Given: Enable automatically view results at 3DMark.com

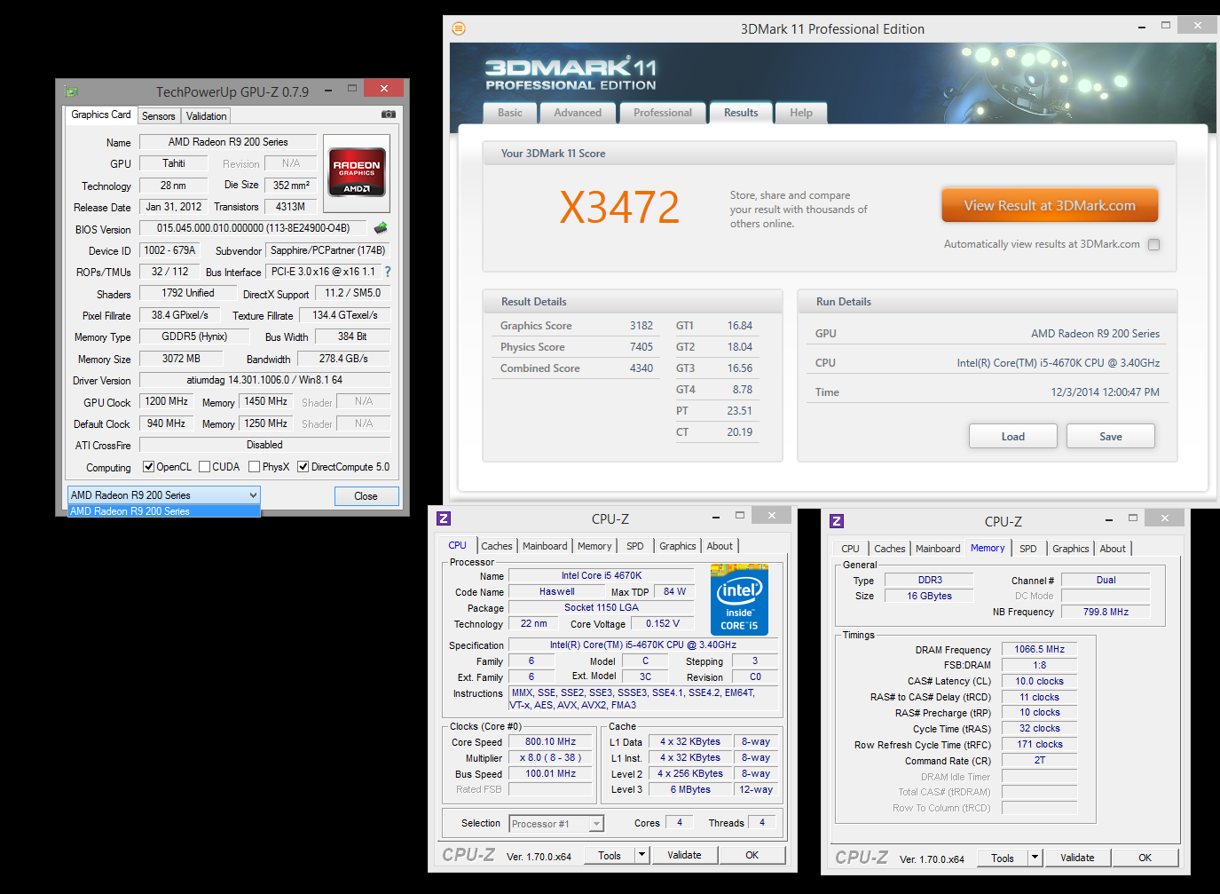Looking at the screenshot, I should click(1154, 244).
